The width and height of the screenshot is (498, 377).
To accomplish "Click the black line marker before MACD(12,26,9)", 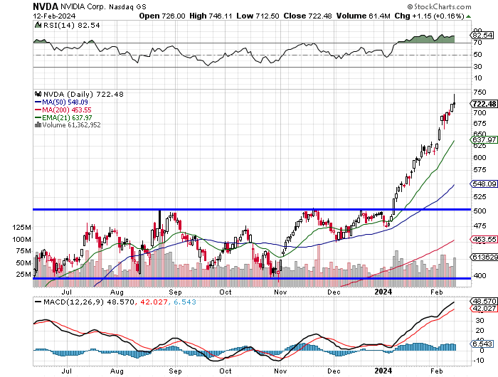I will (38, 302).
